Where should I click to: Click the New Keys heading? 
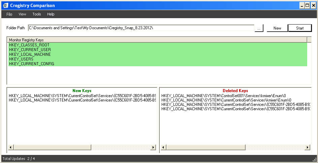point(82,91)
